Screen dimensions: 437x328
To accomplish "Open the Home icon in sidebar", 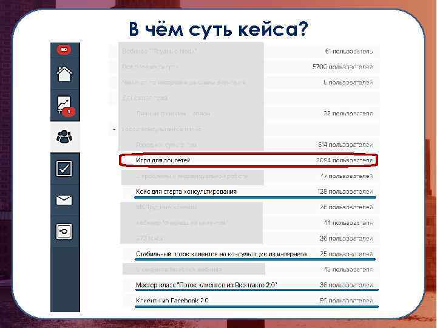I will pos(65,74).
